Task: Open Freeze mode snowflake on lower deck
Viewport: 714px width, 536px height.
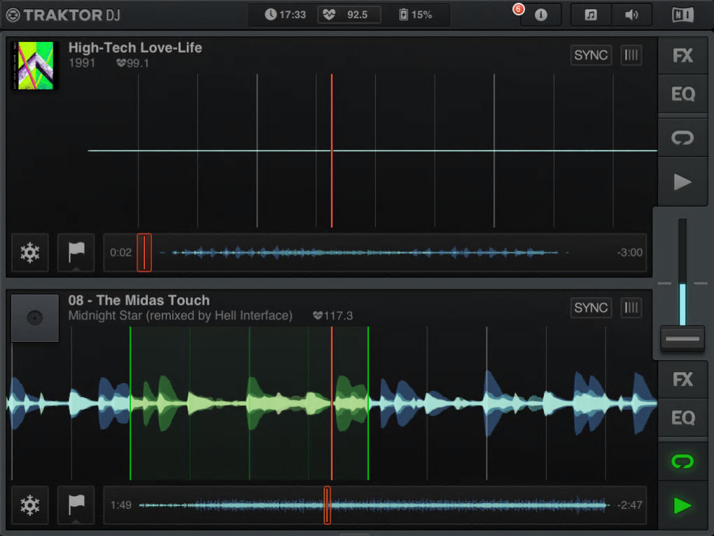Action: 30,505
